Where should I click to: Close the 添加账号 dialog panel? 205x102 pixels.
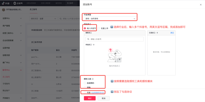point(201,5)
